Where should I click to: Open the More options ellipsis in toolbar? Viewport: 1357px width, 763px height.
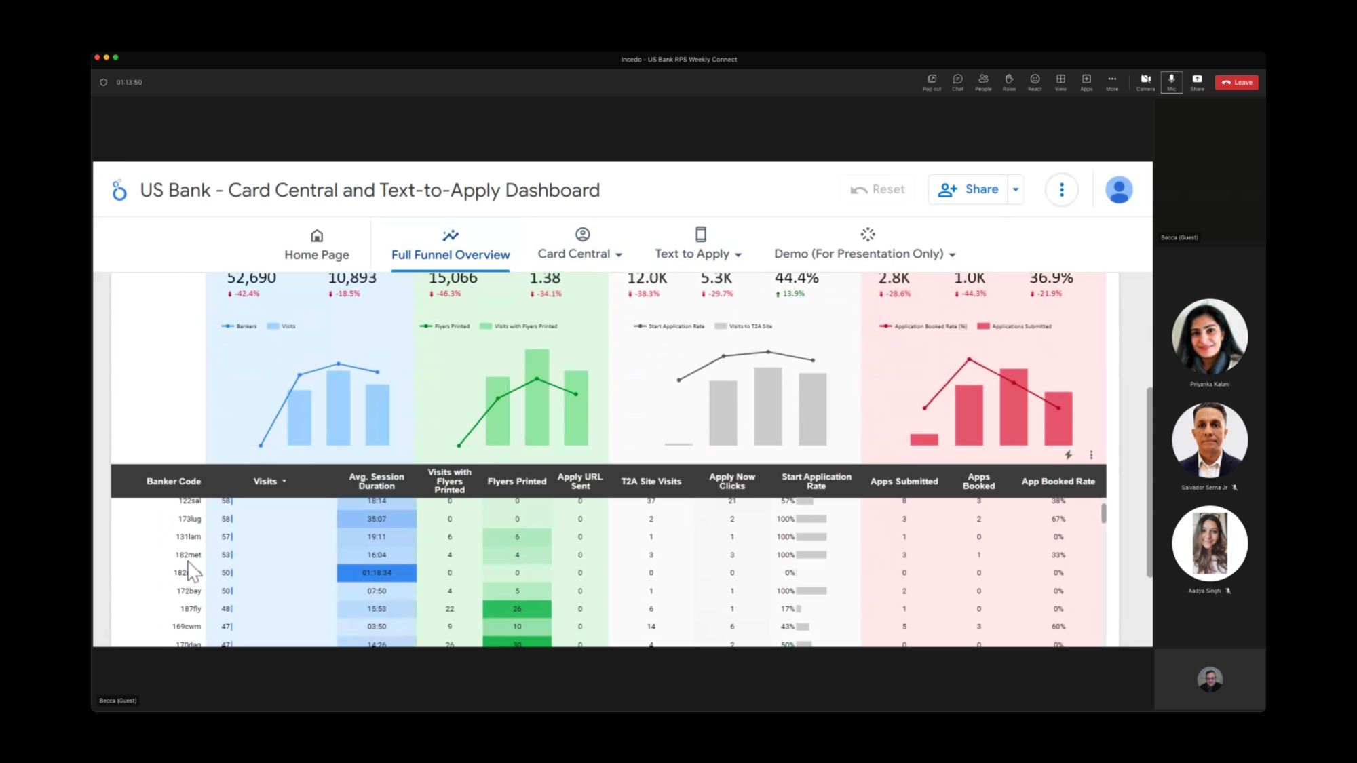click(x=1112, y=81)
